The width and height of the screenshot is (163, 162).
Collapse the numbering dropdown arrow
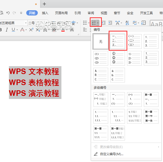tap(98, 23)
